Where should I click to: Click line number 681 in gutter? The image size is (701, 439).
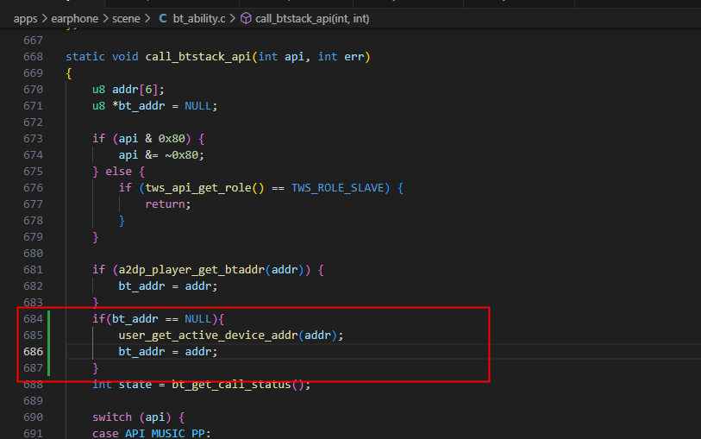pos(33,270)
